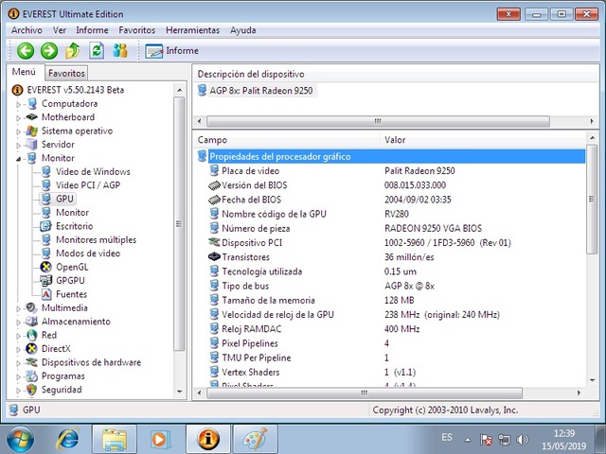Click the GPGPU icon in tree
Screen dimensions: 606x454
point(46,280)
